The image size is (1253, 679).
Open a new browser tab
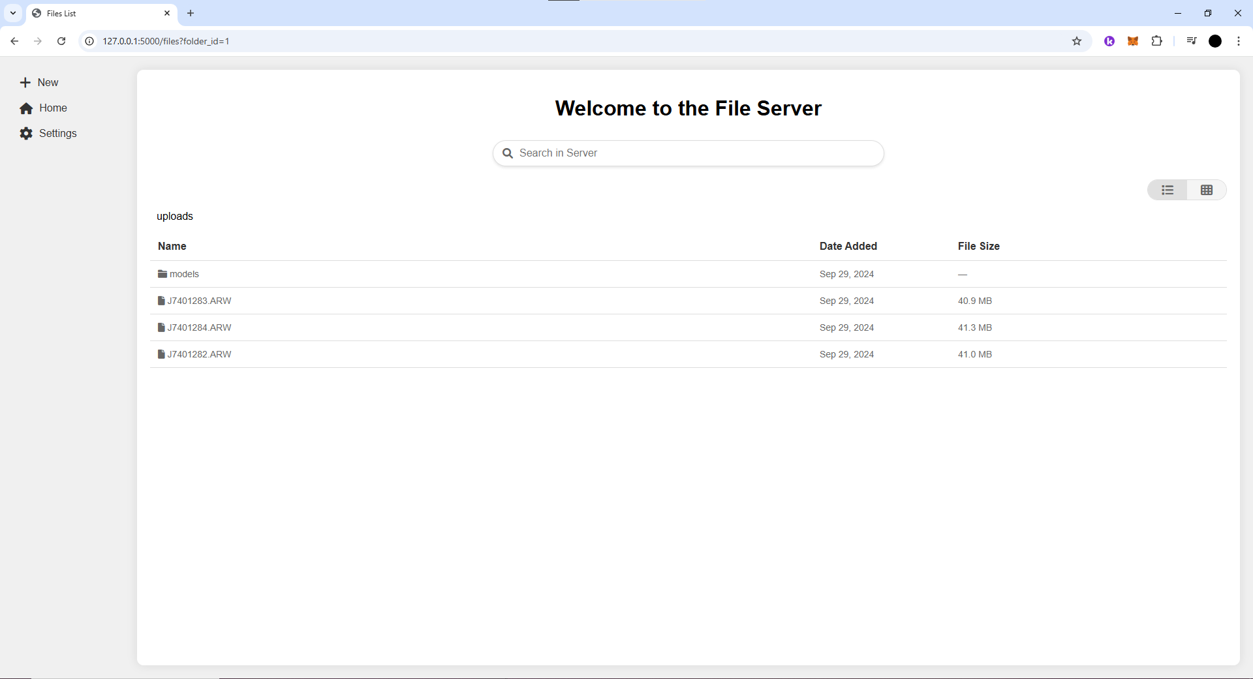(190, 13)
